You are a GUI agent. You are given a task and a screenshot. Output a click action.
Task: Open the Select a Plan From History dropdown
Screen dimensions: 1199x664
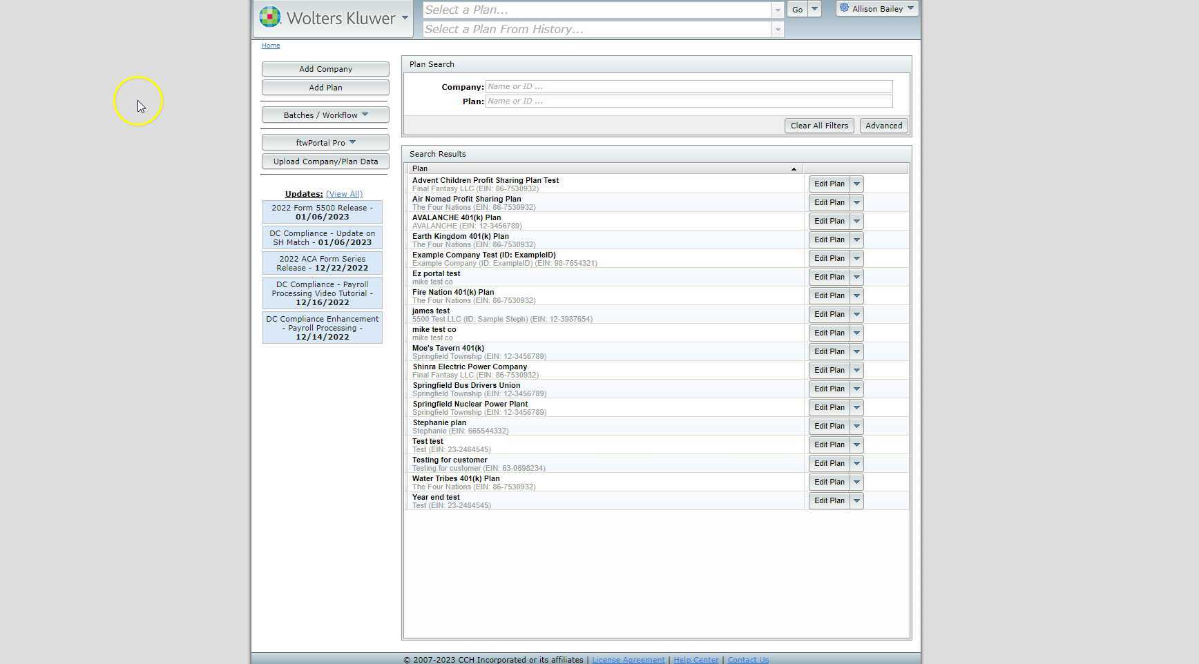click(x=778, y=29)
